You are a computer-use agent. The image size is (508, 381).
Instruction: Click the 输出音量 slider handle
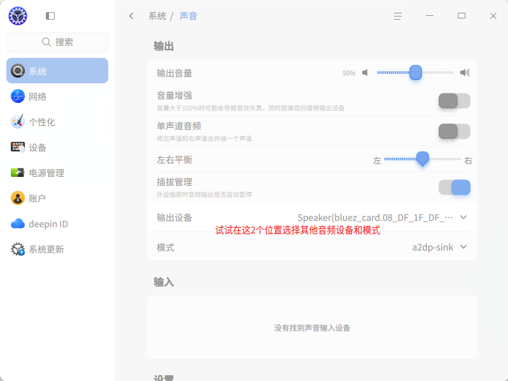415,73
